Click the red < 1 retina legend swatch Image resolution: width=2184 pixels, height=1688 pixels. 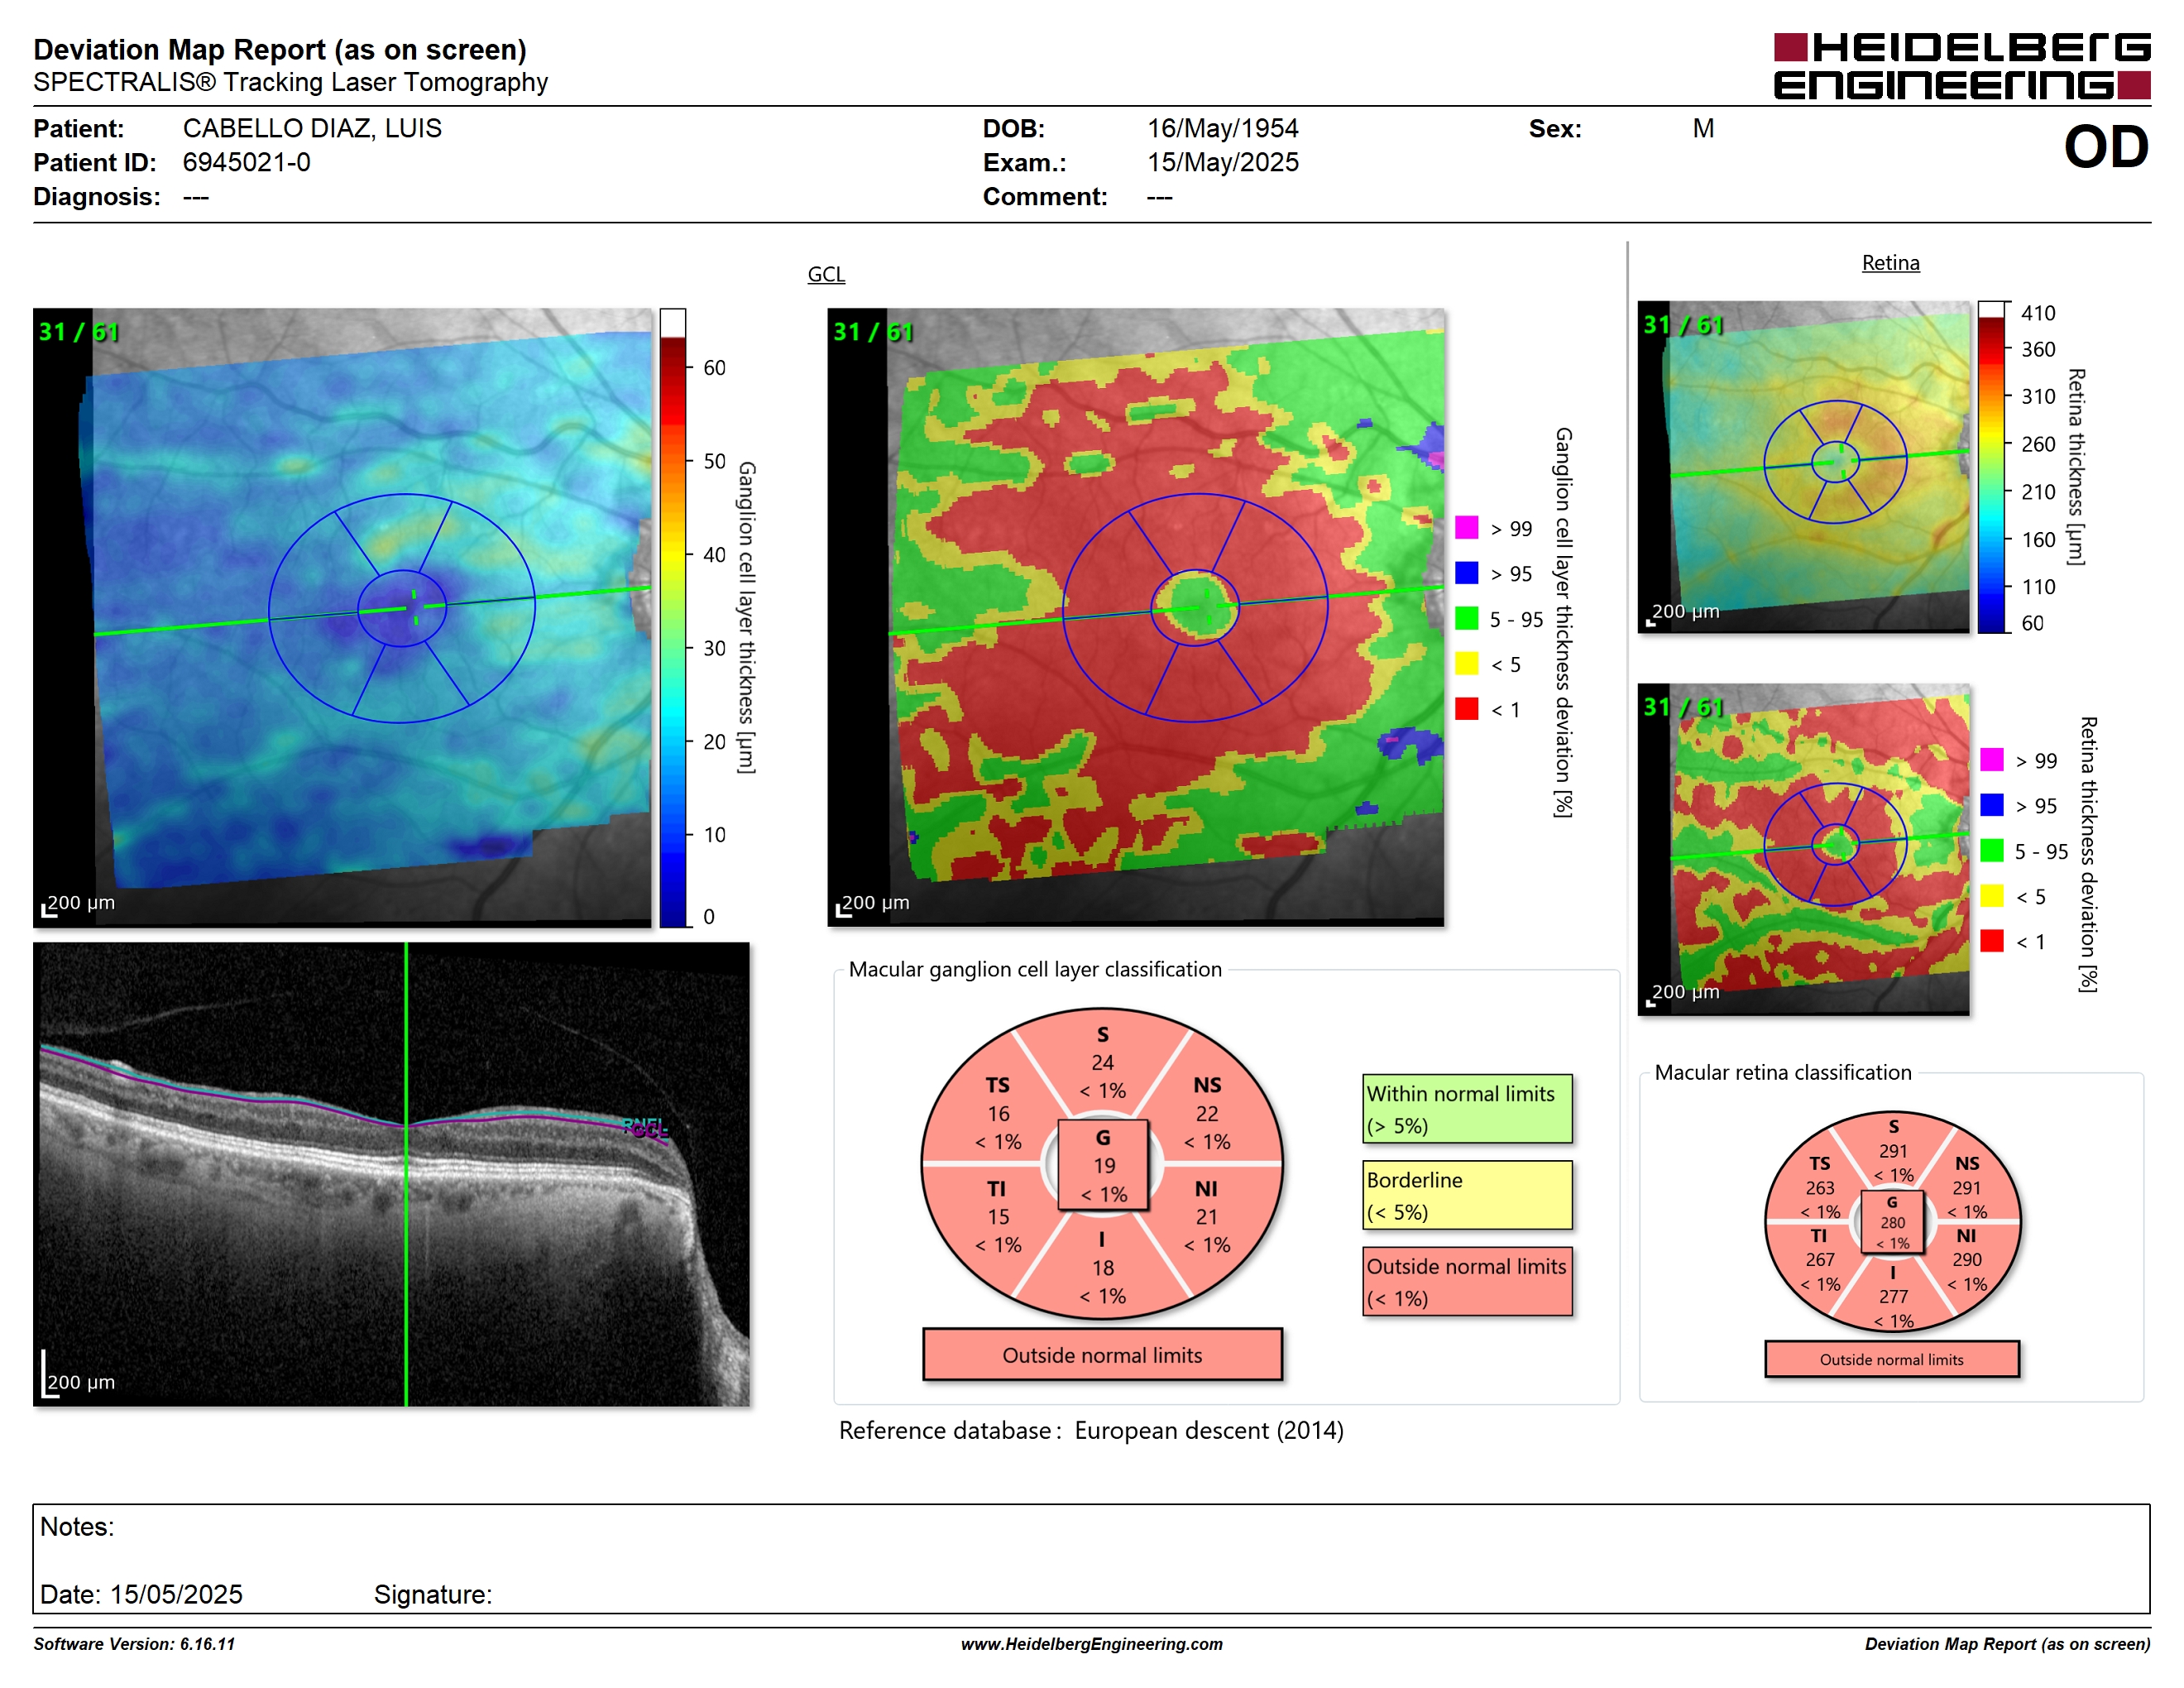pyautogui.click(x=1991, y=941)
